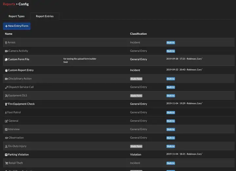Click the Interview entry name
Viewport: 236px width, 171px height.
[x=14, y=129]
